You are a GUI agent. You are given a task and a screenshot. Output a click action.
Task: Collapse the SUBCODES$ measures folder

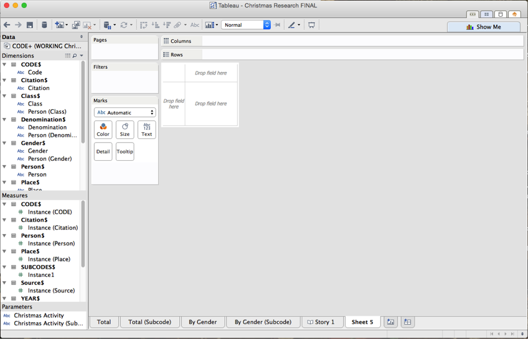click(4, 267)
